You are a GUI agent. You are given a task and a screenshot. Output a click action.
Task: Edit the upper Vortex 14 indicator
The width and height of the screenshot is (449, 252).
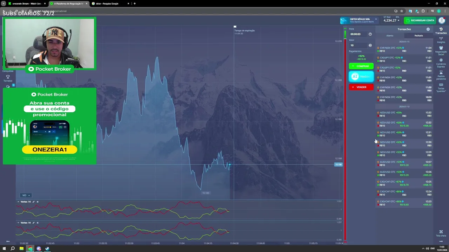point(34,202)
